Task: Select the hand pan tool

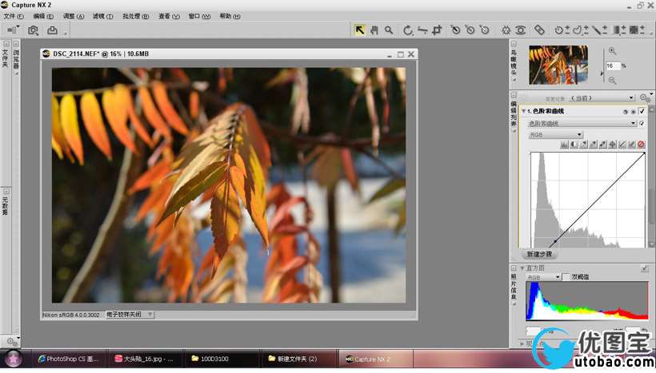Action: pos(374,30)
